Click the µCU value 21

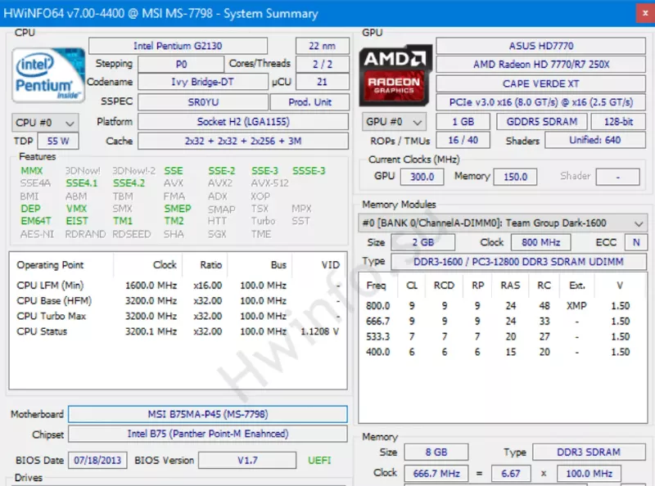click(x=322, y=82)
